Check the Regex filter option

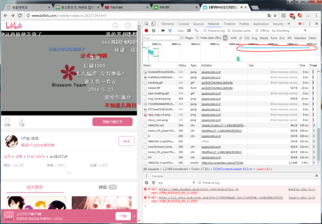tap(182, 38)
